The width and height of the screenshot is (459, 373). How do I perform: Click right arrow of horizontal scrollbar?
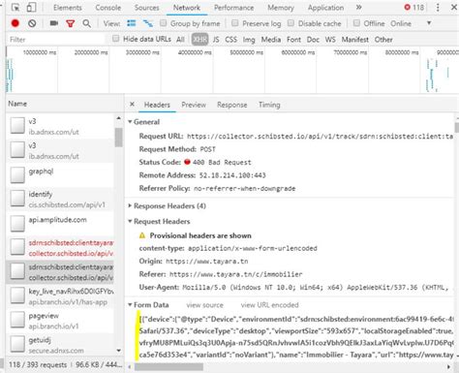pos(448,367)
